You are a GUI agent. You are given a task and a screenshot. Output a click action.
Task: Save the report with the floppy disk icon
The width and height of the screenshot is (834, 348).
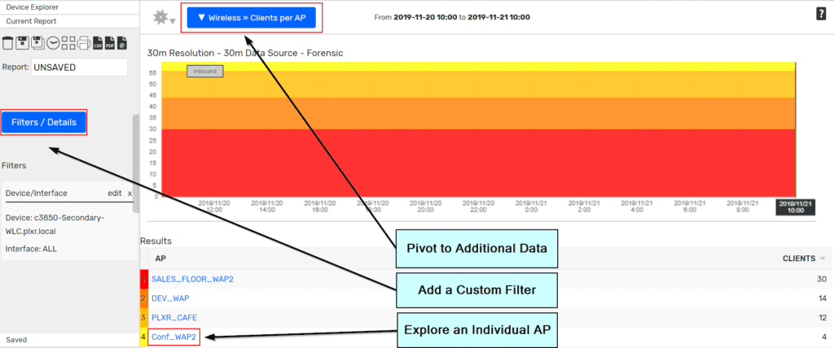pos(22,43)
